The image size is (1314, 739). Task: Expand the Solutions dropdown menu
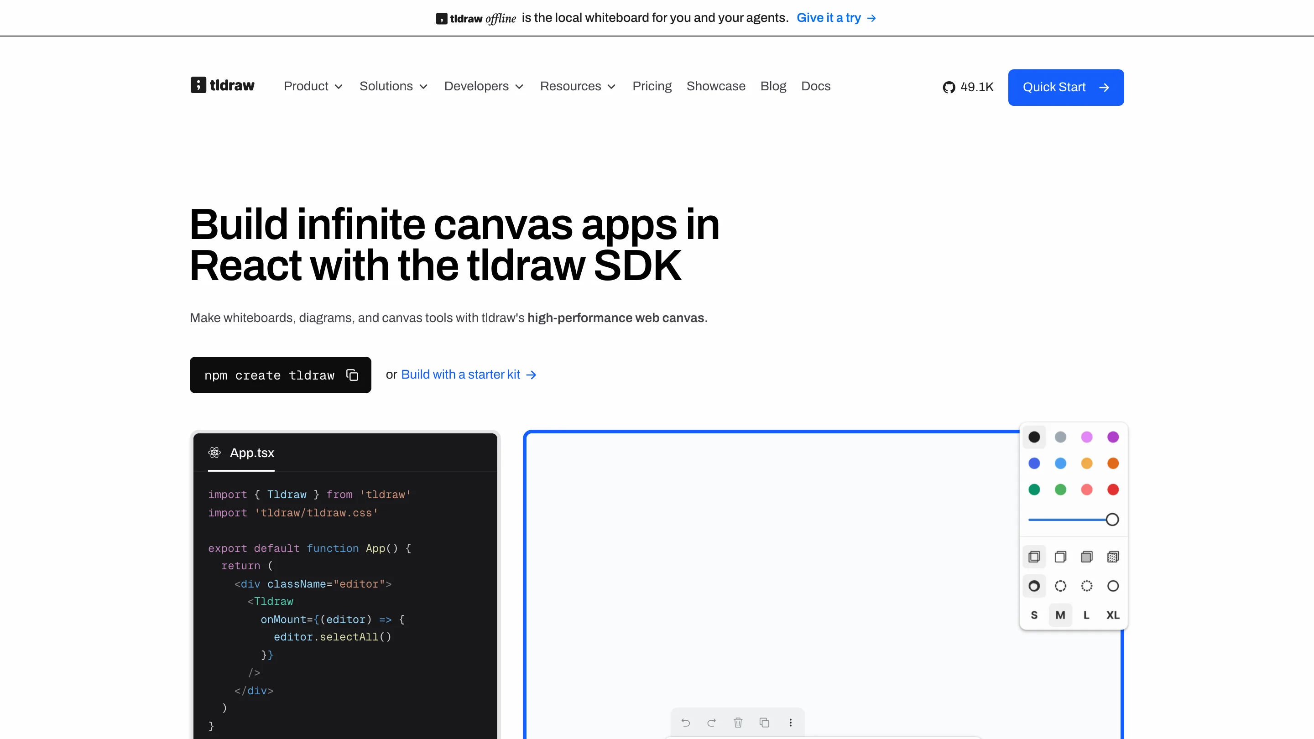pyautogui.click(x=393, y=86)
